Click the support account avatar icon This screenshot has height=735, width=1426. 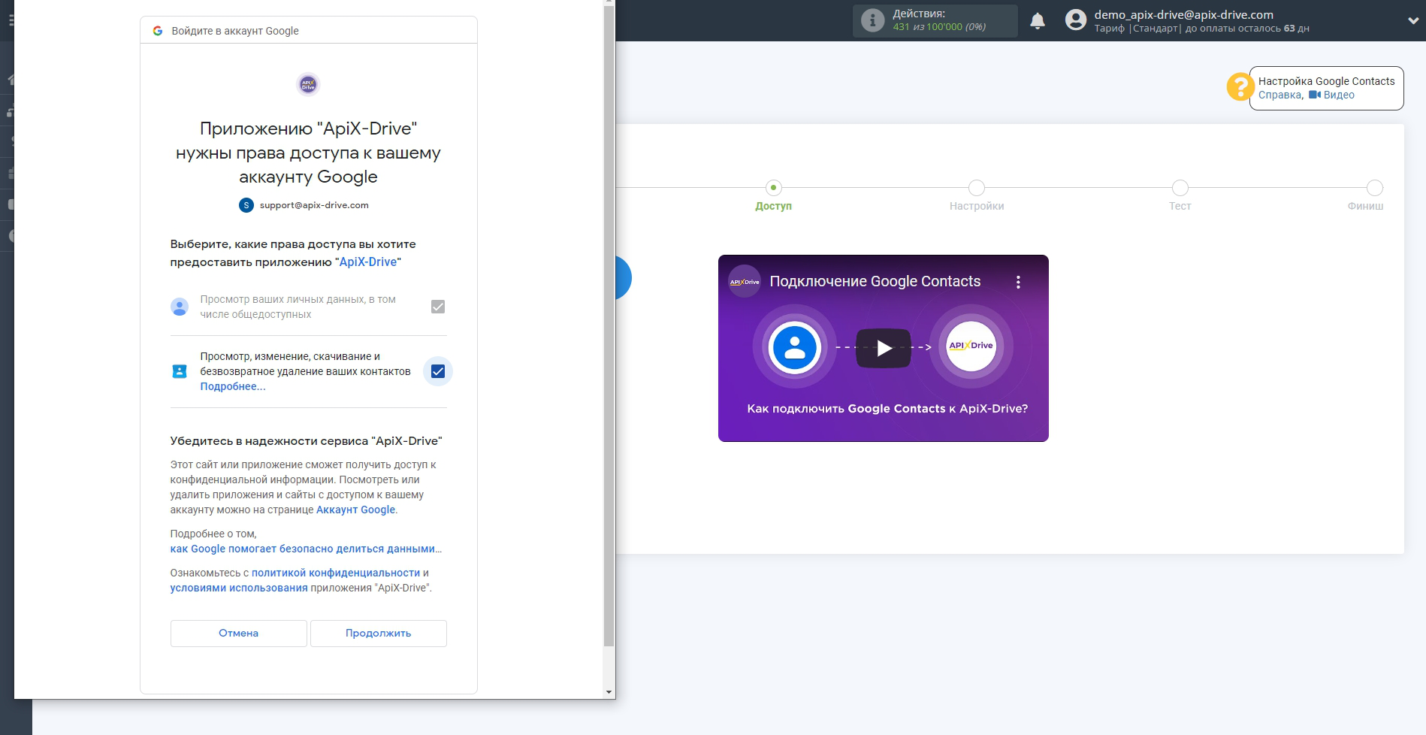[x=246, y=205]
